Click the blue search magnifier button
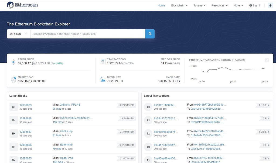The height and width of the screenshot is (163, 276). coord(150,34)
